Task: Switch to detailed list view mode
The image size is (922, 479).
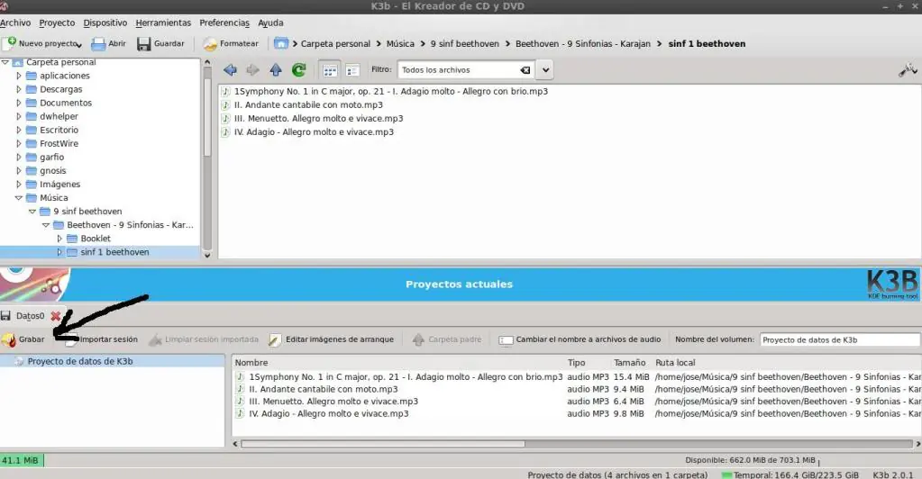Action: pyautogui.click(x=352, y=70)
